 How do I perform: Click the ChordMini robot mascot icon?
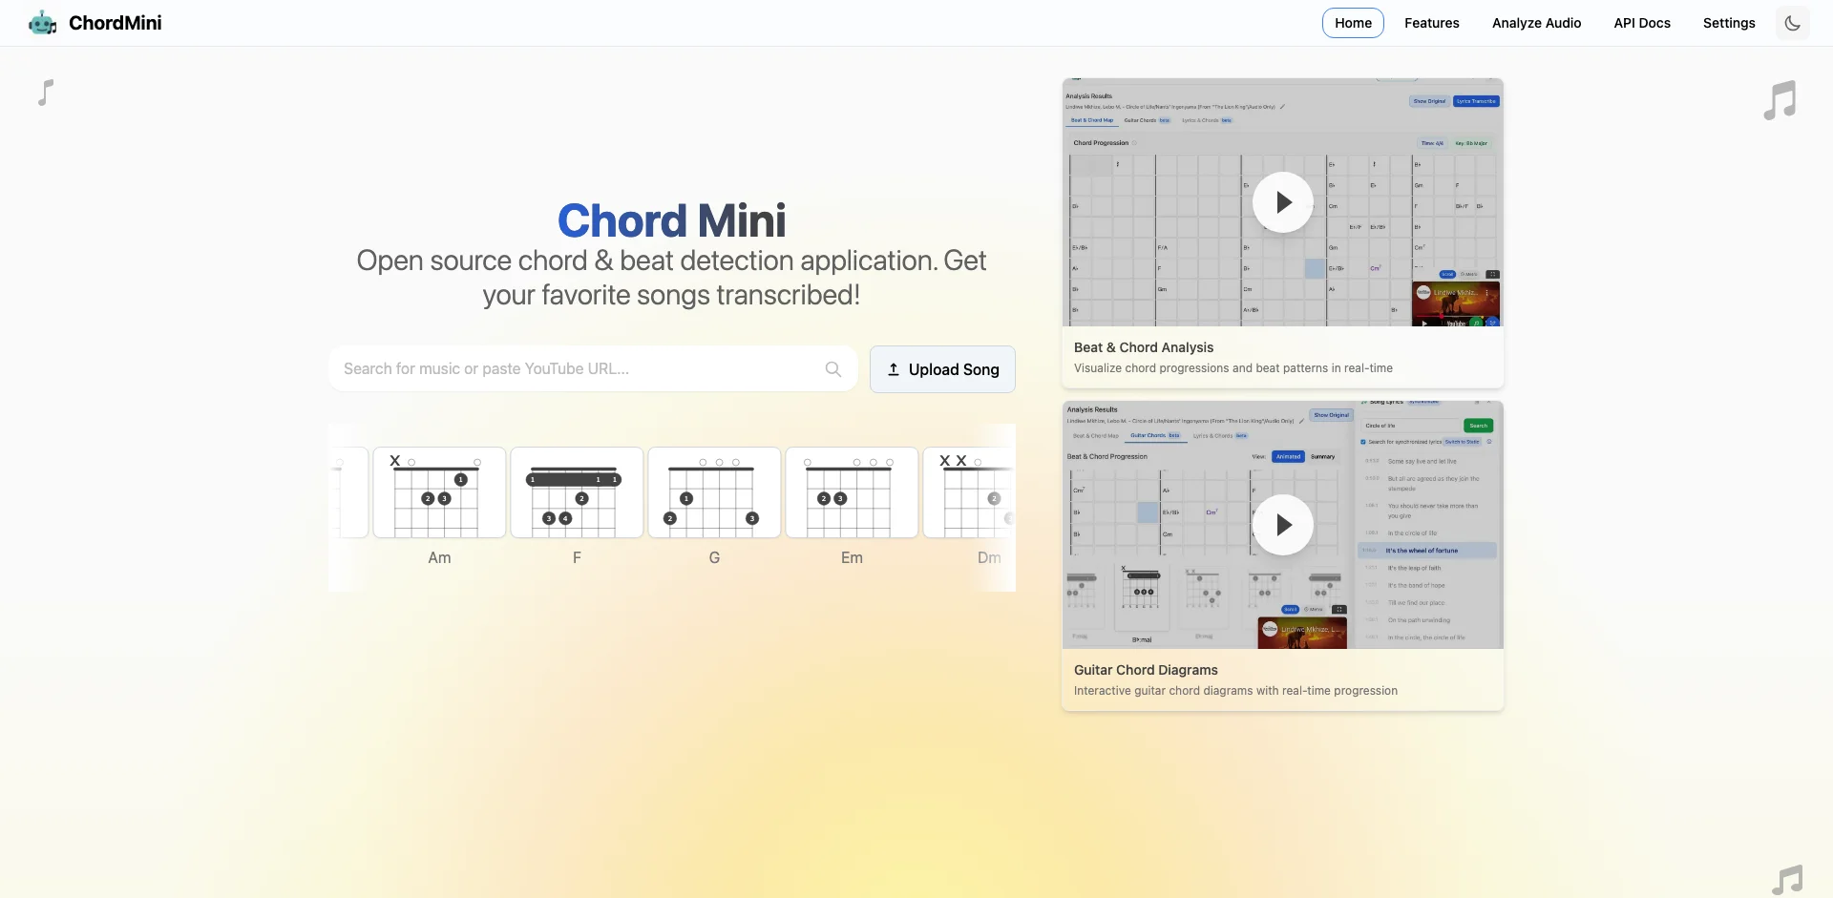tap(41, 22)
